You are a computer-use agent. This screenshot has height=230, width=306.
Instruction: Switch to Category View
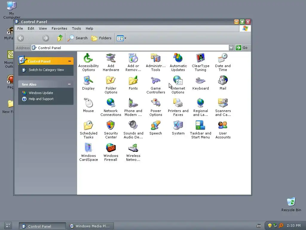tap(46, 70)
